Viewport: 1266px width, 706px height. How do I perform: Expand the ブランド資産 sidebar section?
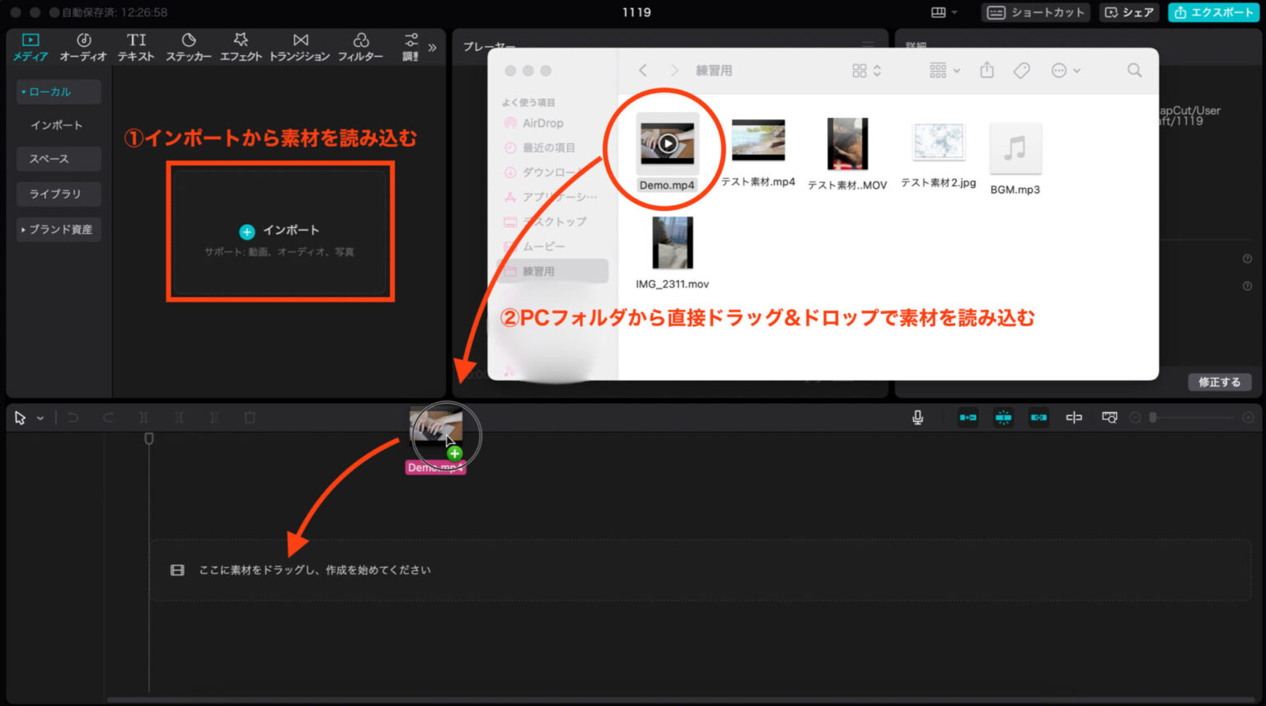58,229
